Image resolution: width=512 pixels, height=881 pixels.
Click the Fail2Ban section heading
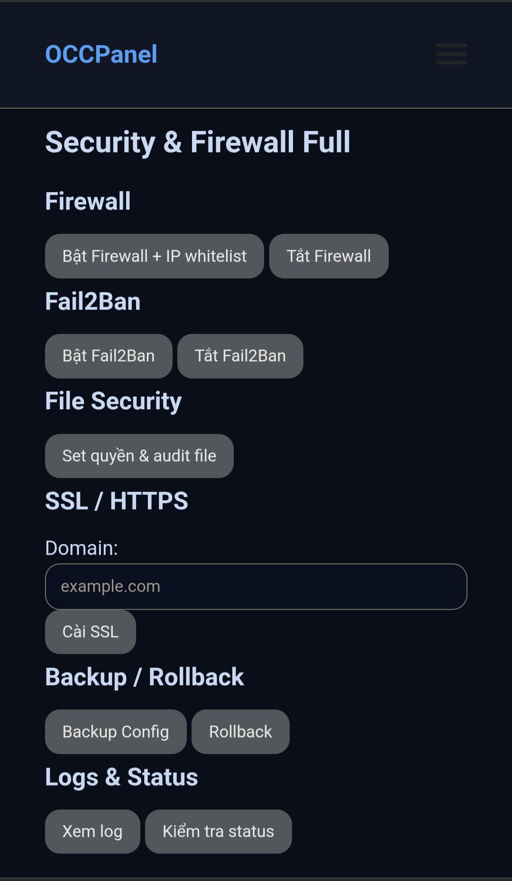pos(93,302)
